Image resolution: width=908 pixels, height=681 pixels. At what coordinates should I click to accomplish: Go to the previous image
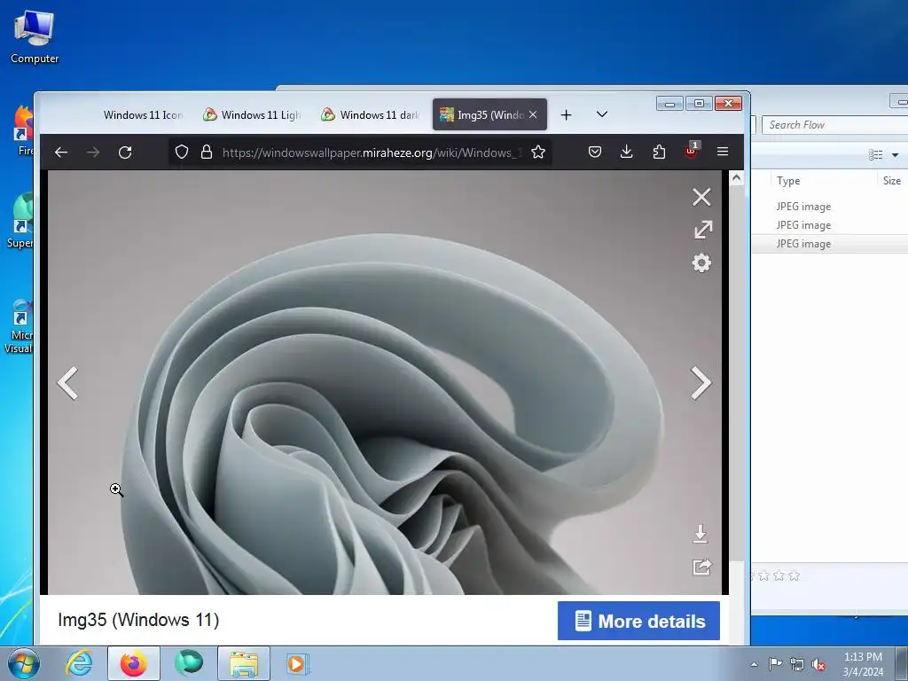click(x=67, y=383)
